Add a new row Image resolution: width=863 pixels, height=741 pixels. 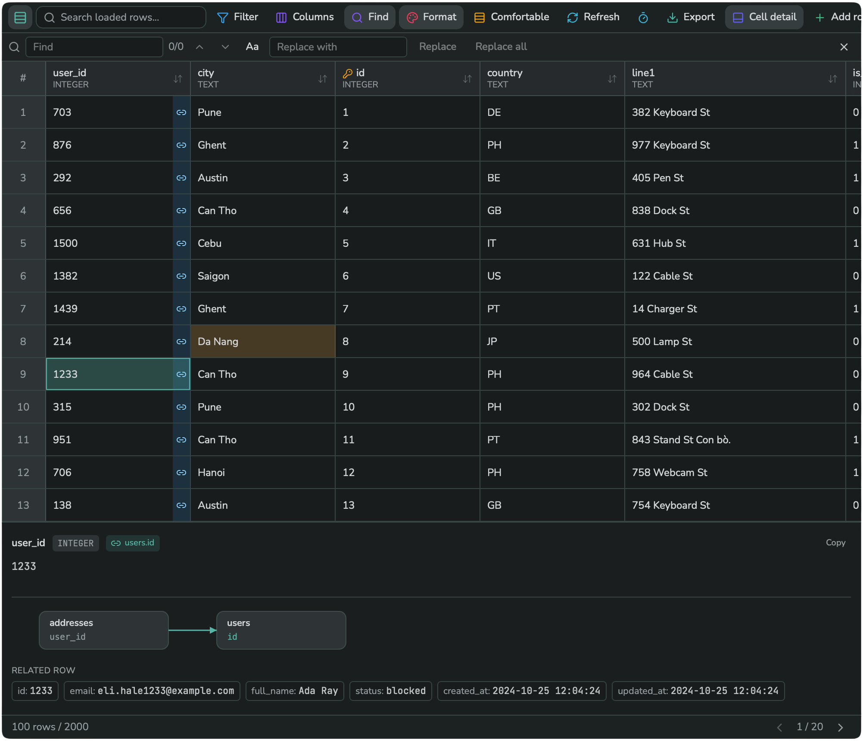pos(838,17)
